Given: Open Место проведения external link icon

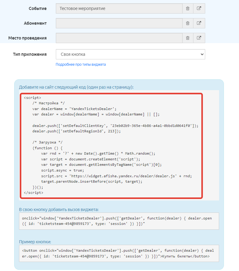Looking at the screenshot, I should coord(199,38).
